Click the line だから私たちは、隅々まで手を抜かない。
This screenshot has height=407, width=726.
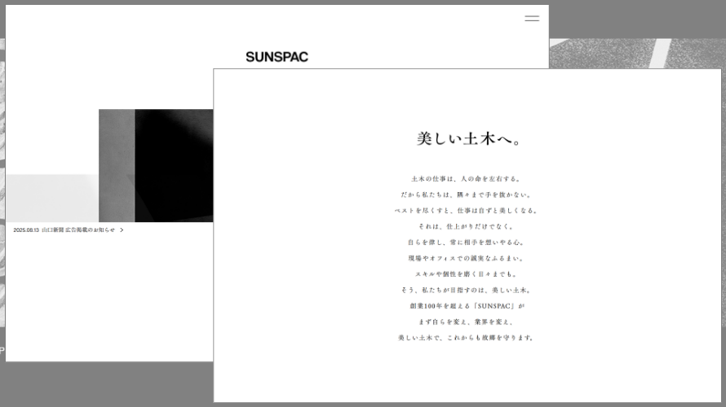pyautogui.click(x=467, y=195)
